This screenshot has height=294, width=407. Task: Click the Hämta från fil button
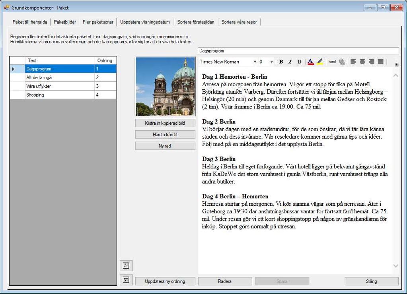(x=165, y=135)
